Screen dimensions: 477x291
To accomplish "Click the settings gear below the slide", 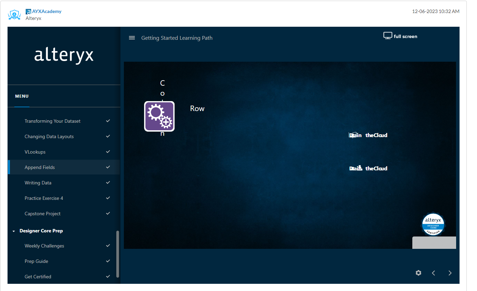I will tap(418, 273).
